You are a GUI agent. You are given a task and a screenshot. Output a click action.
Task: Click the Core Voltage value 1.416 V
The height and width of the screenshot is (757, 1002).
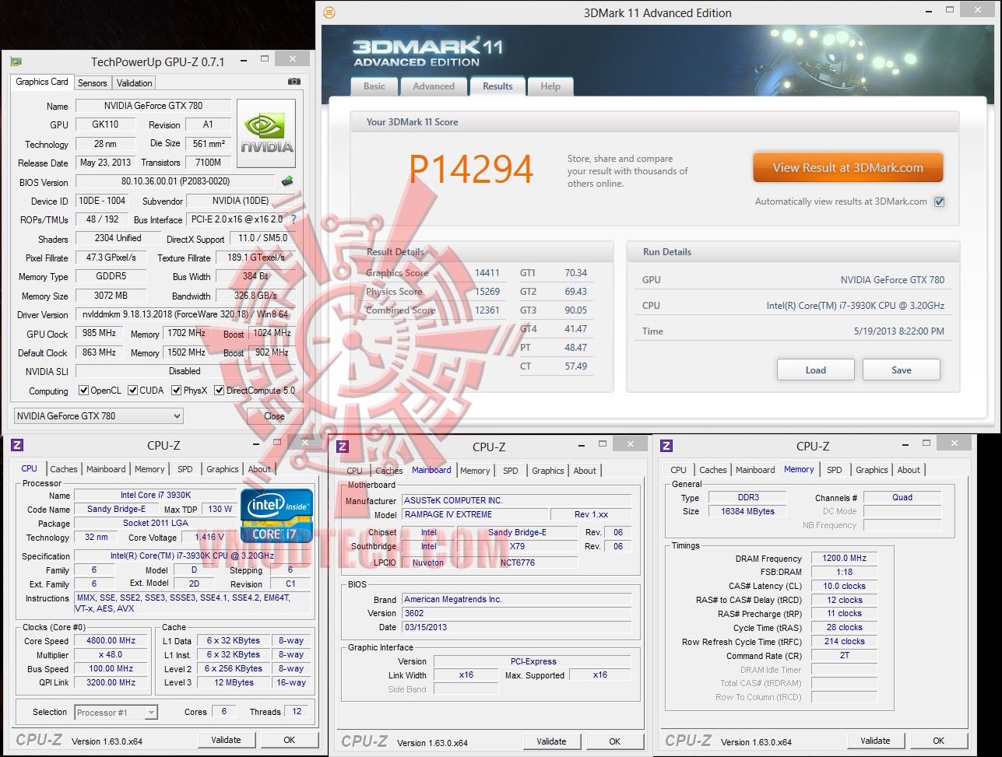click(208, 538)
